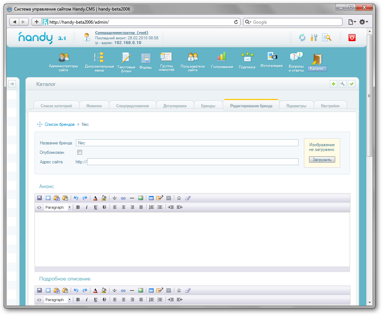Click the Адрес сайта input field
This screenshot has height=315, width=382.
click(x=192, y=162)
